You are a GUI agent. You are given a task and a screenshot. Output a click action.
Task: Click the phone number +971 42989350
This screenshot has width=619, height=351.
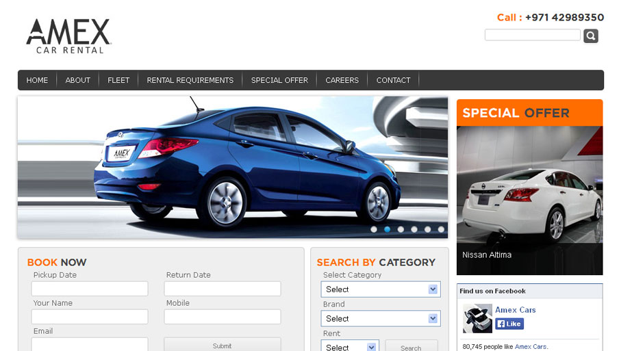(564, 17)
